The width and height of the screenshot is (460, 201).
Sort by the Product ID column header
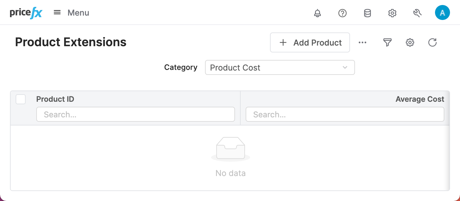(55, 99)
